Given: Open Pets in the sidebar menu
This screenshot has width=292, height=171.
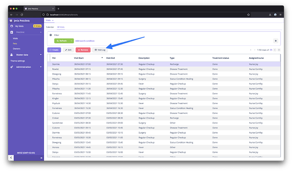Looking at the screenshot, I should (15, 44).
